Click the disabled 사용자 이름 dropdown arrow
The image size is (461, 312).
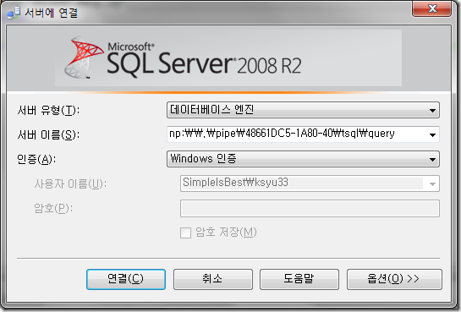[432, 184]
